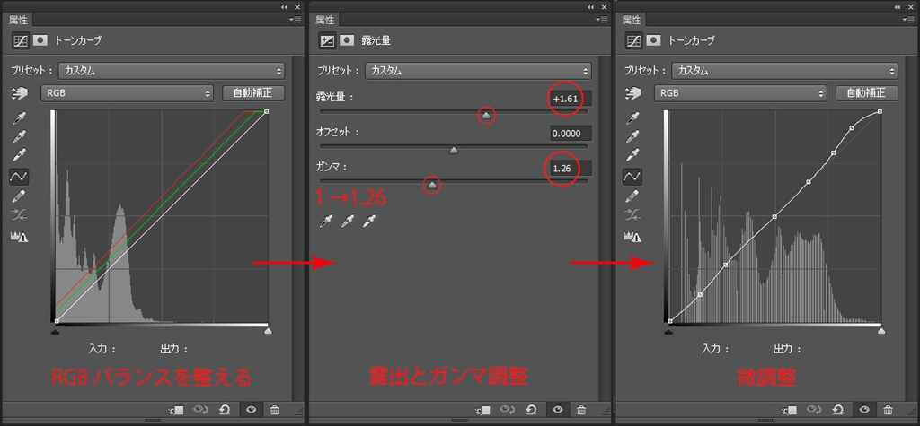Activate edit-points curve tool in right Curves panel
Viewport: 920px width, 426px height.
(632, 176)
